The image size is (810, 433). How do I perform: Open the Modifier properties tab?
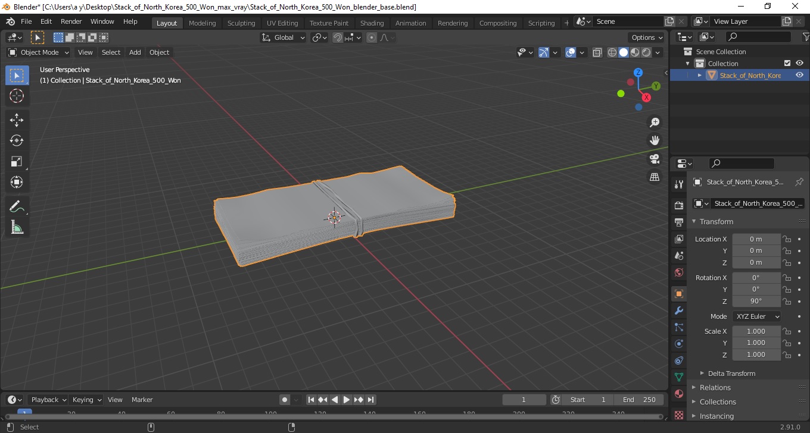click(678, 310)
